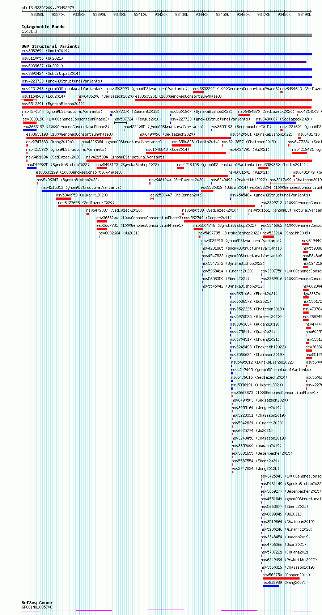The image size is (322, 615).
Task: Open esv3580828 (Uddin2014) variant
Action: pos(196,142)
